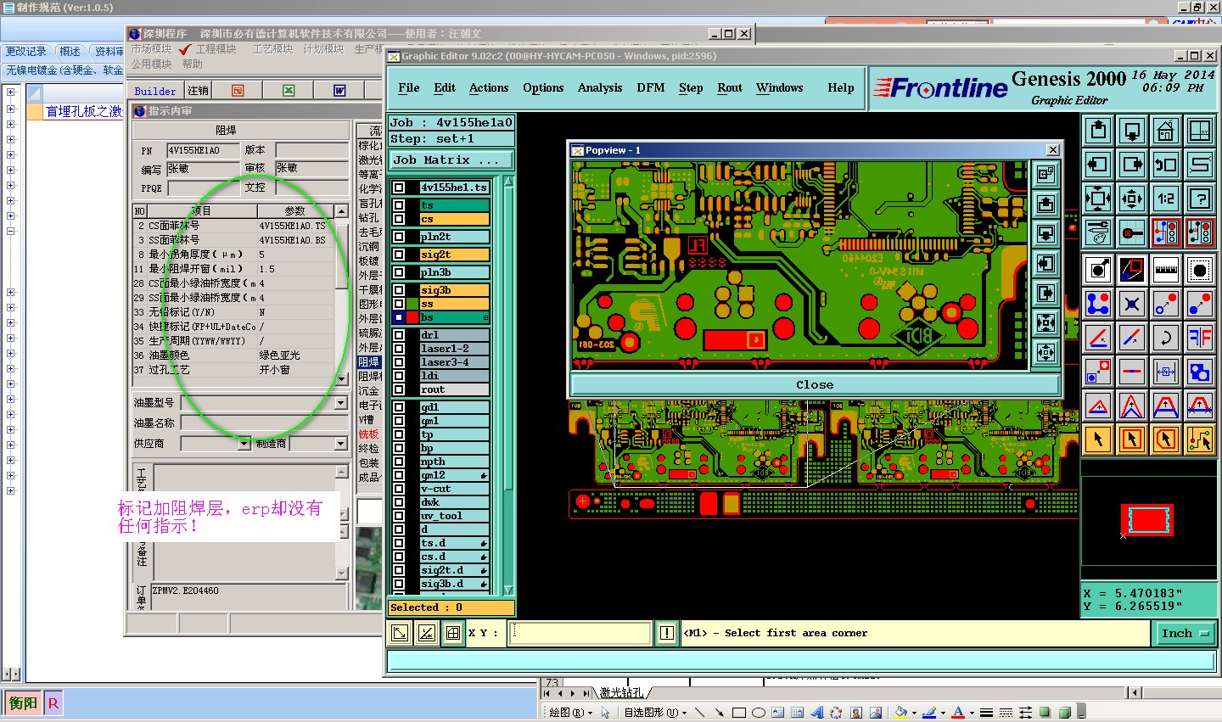This screenshot has height=722, width=1222.
Task: Click the curved arrow rotate tool icon
Action: (1165, 338)
